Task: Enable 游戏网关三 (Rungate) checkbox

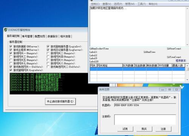Action: [x=11, y=57]
